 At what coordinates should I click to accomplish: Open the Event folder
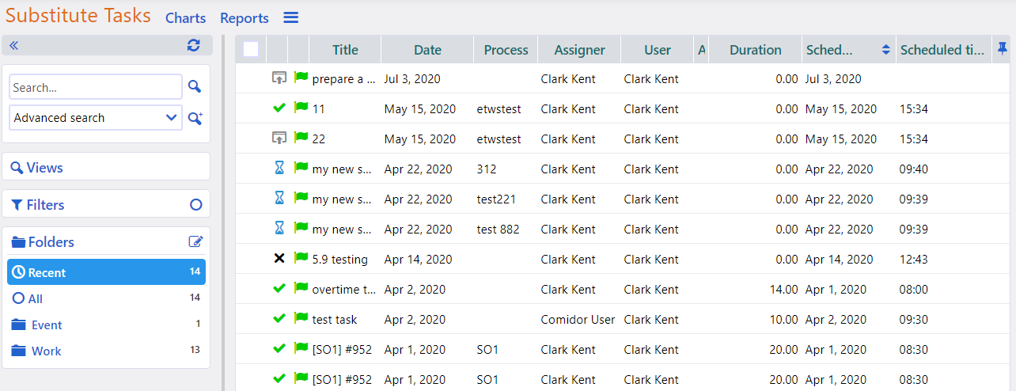47,325
